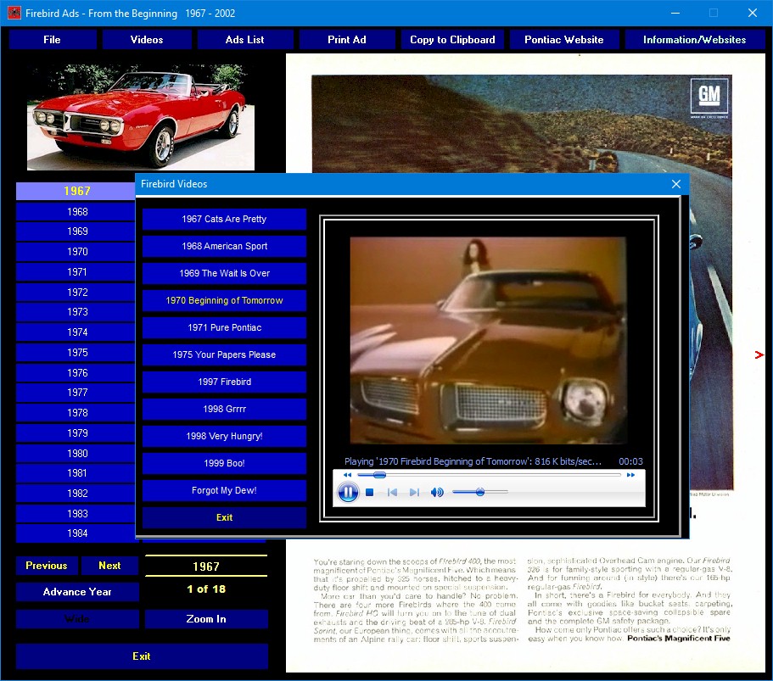Select the 1970 Beginning of Tomorrow video
Screen dimensions: 773x681
tap(224, 300)
